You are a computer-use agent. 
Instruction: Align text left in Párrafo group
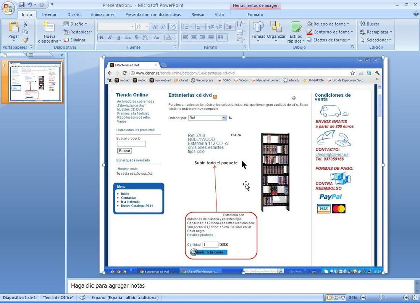(185, 37)
